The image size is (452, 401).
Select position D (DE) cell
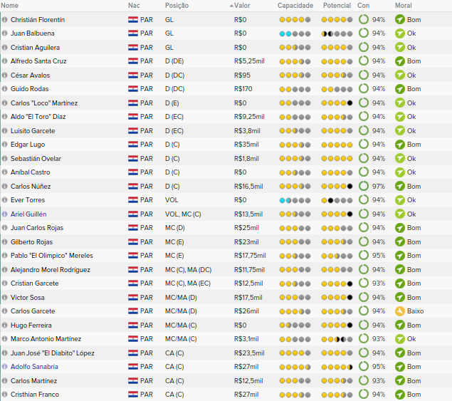point(174,61)
